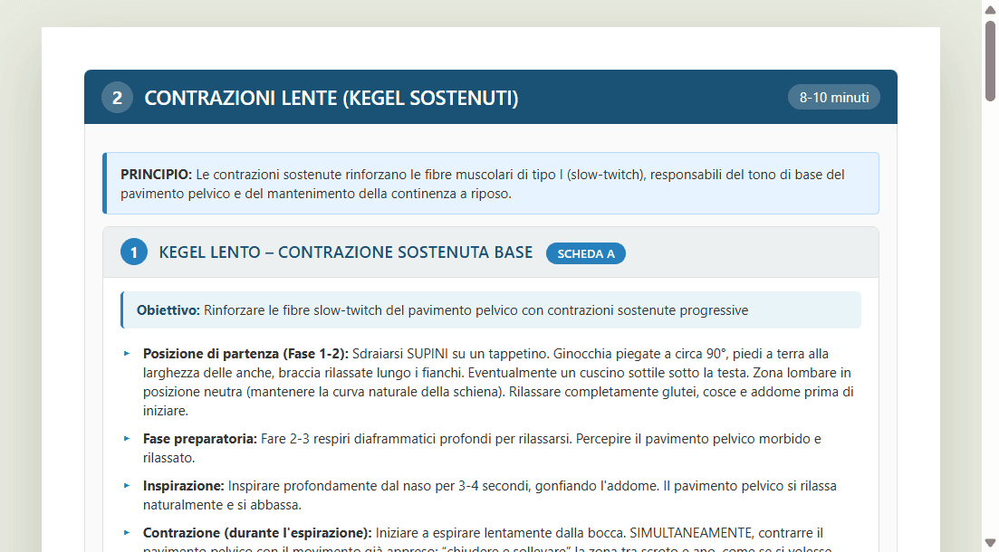The width and height of the screenshot is (999, 552).
Task: Click the triangle bullet beside "Posizione di partenza"
Action: [x=127, y=354]
